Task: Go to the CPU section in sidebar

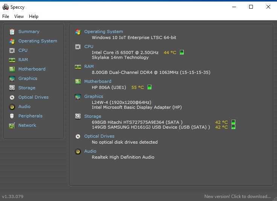Action: pos(23,50)
